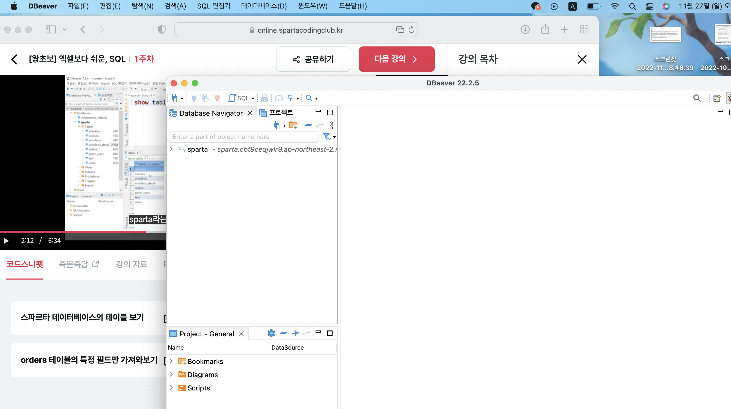
Task: Click the gear settings icon in Project panel
Action: point(271,333)
